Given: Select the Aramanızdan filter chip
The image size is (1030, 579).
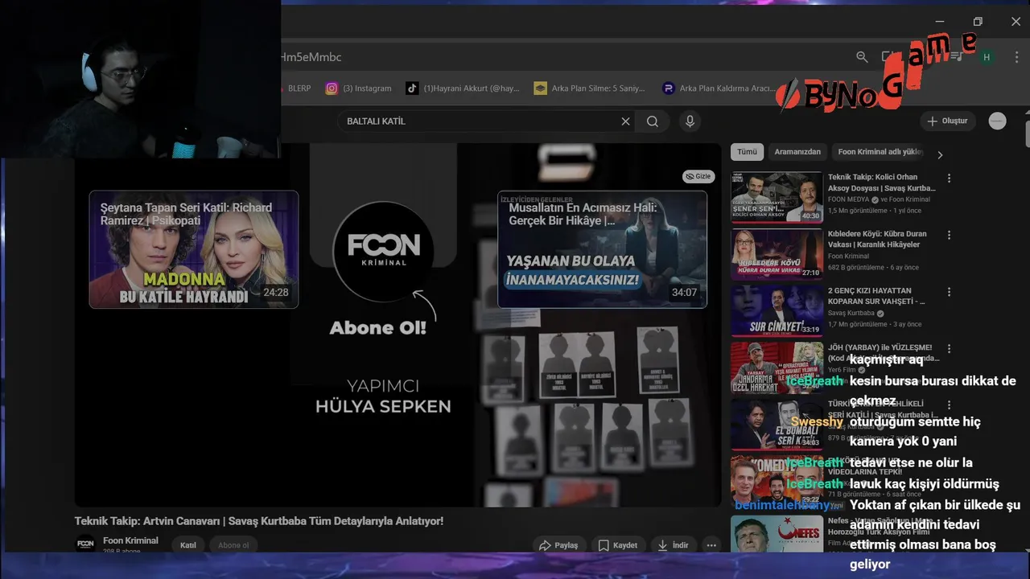Looking at the screenshot, I should point(797,152).
